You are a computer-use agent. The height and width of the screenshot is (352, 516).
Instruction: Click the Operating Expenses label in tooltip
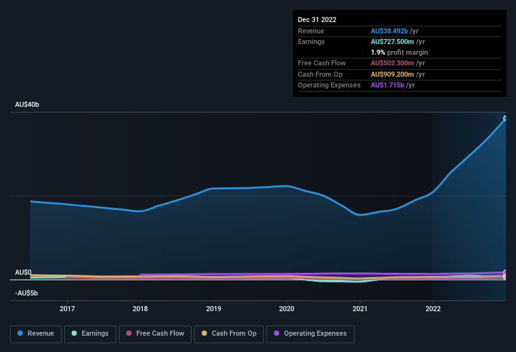(x=329, y=85)
